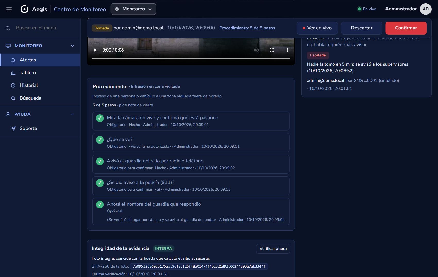This screenshot has height=277, width=438.
Task: Click the Administrador username in header
Action: (401, 9)
